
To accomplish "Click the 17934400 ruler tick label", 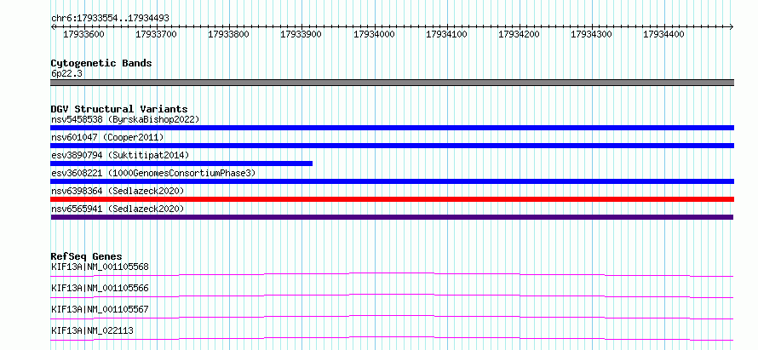I will 663,35.
